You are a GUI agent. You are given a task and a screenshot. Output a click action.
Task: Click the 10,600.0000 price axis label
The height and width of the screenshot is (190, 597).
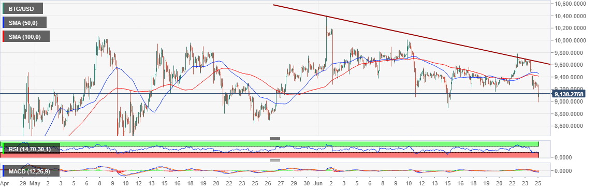coord(571,4)
